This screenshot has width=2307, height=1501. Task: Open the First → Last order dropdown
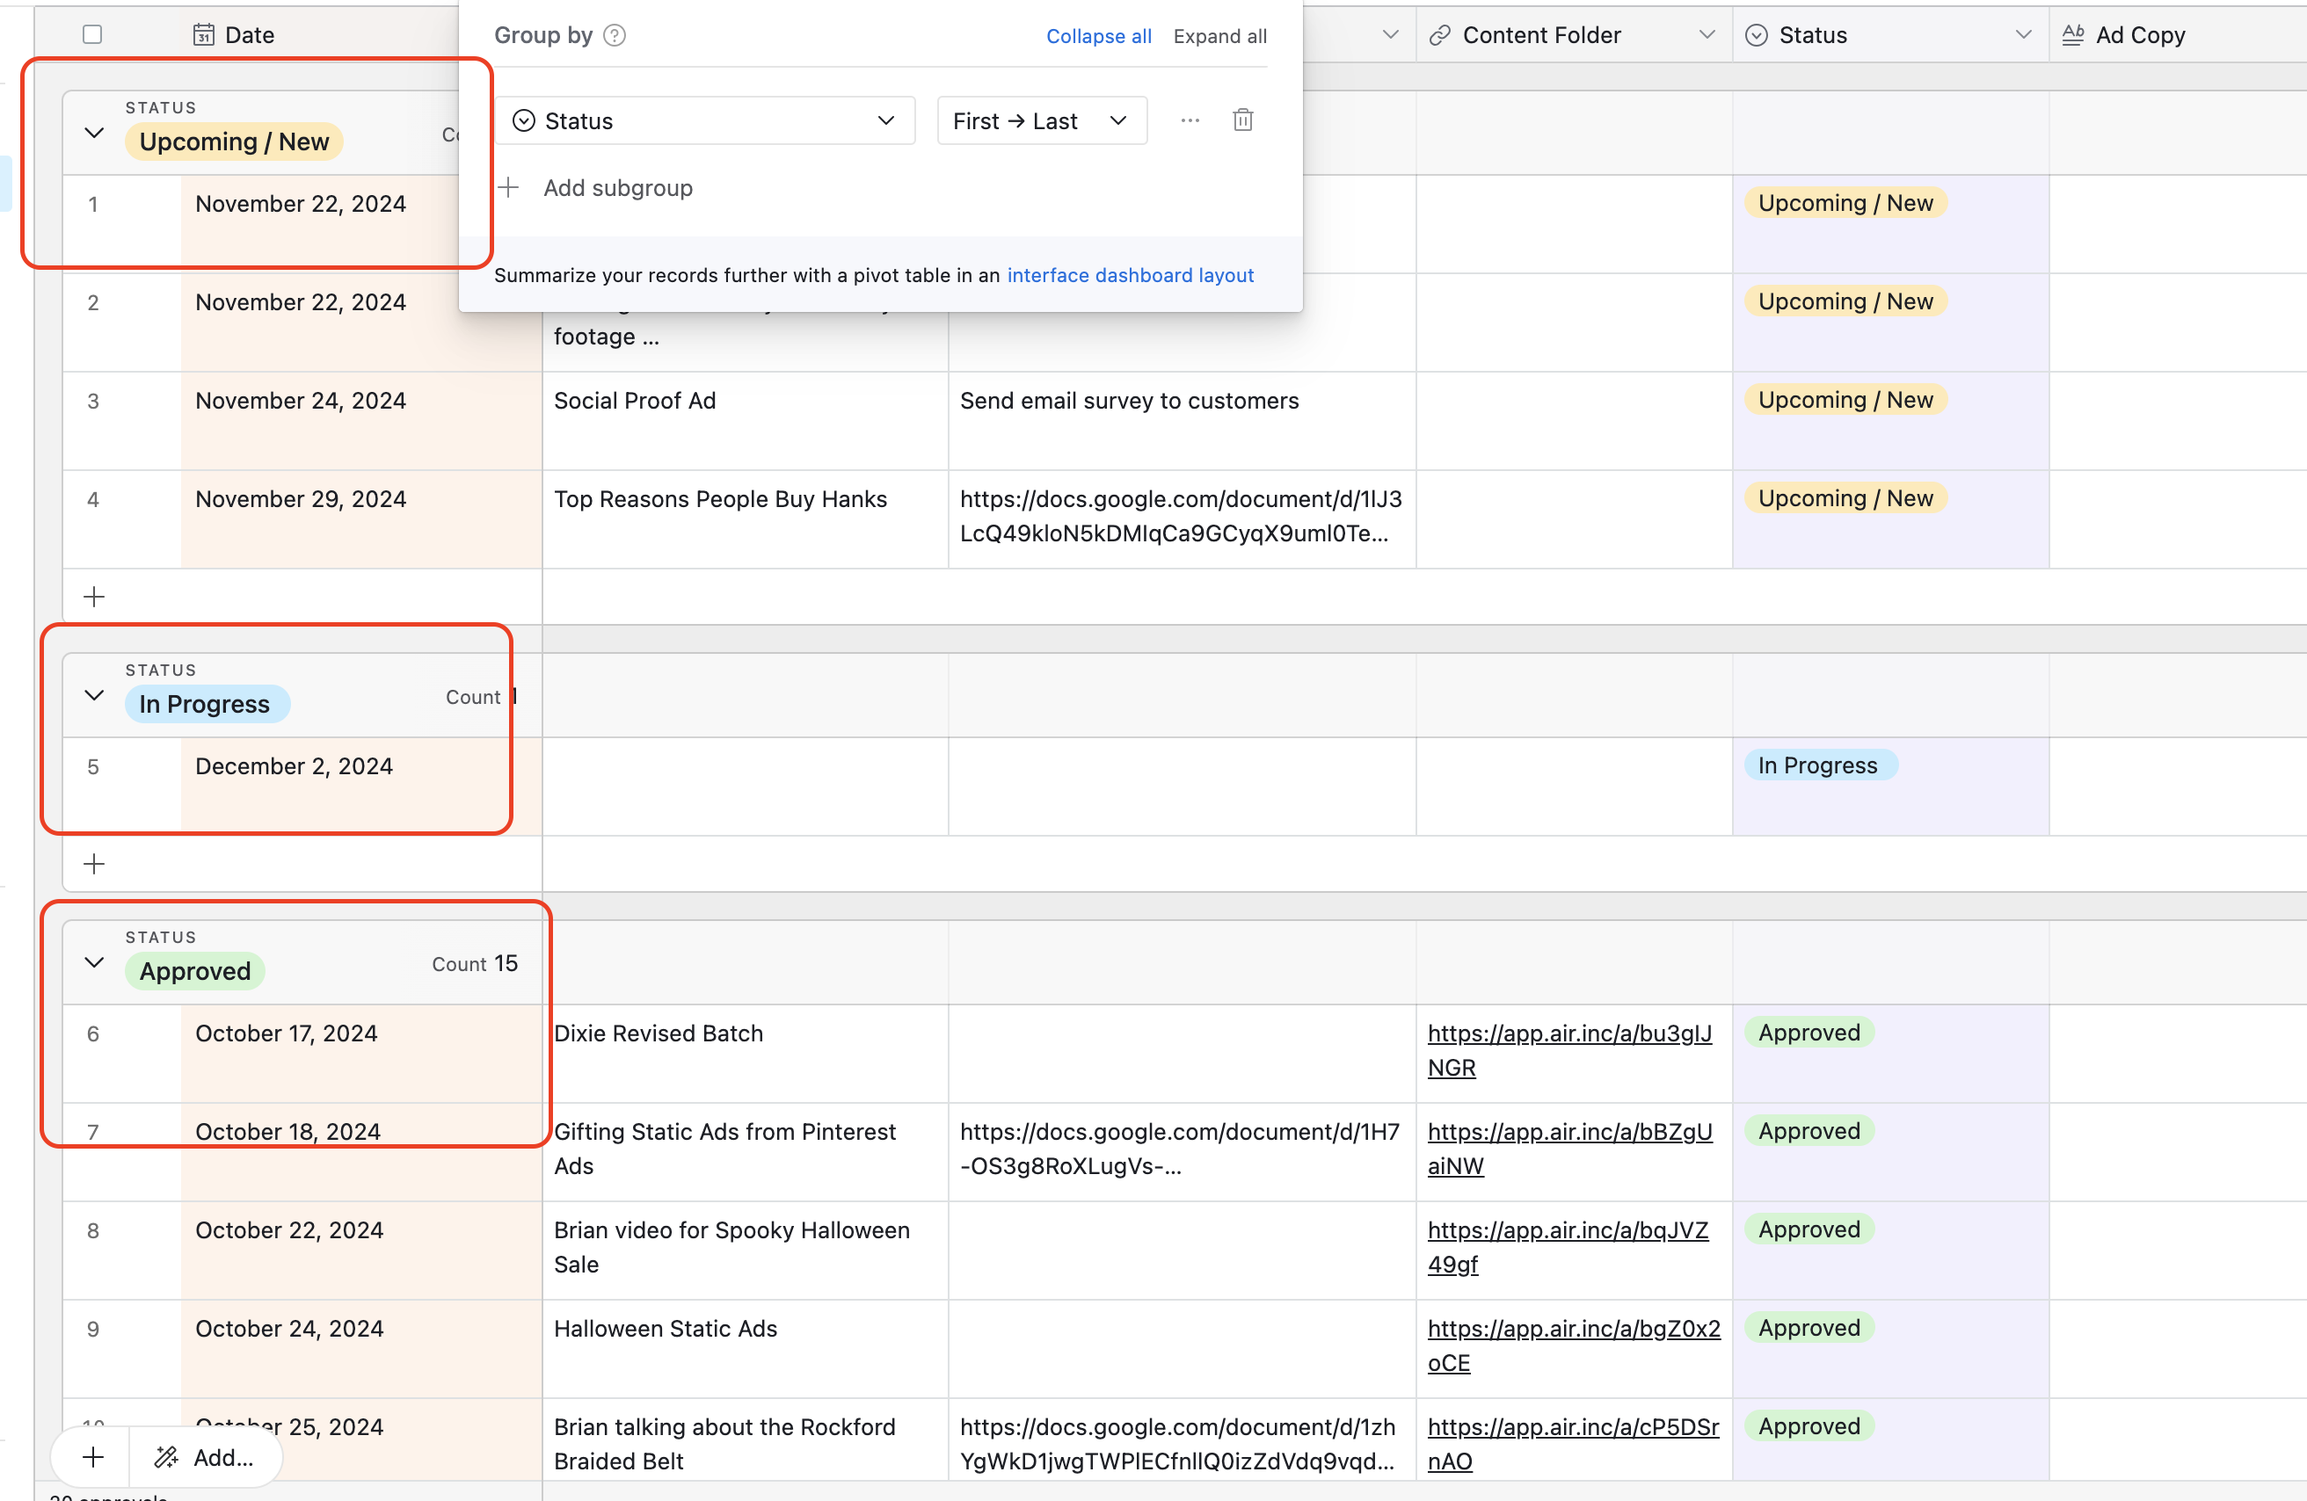(x=1041, y=120)
